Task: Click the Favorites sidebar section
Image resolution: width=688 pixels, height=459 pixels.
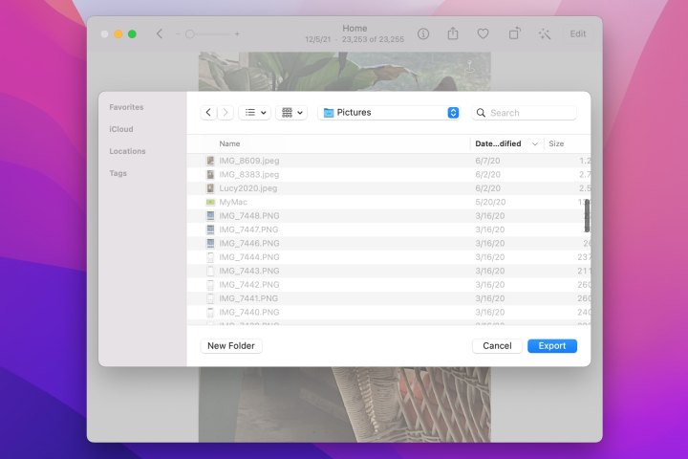Action: point(126,107)
